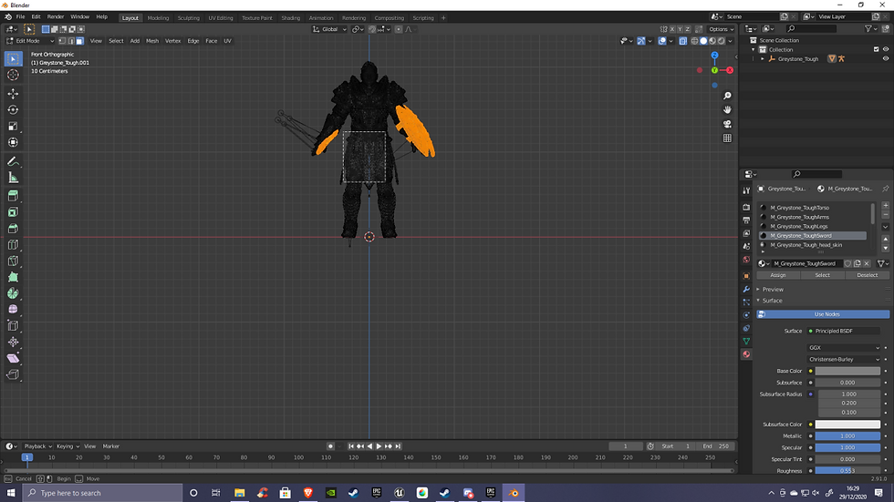Select the Shrink/Fatten tool
Image resolution: width=894 pixels, height=502 pixels.
click(x=13, y=342)
